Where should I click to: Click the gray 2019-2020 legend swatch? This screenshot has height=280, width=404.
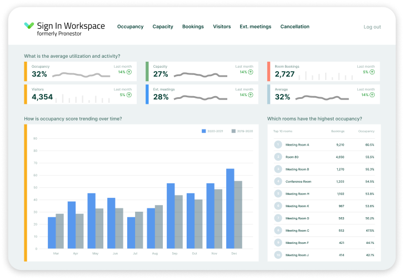233,131
